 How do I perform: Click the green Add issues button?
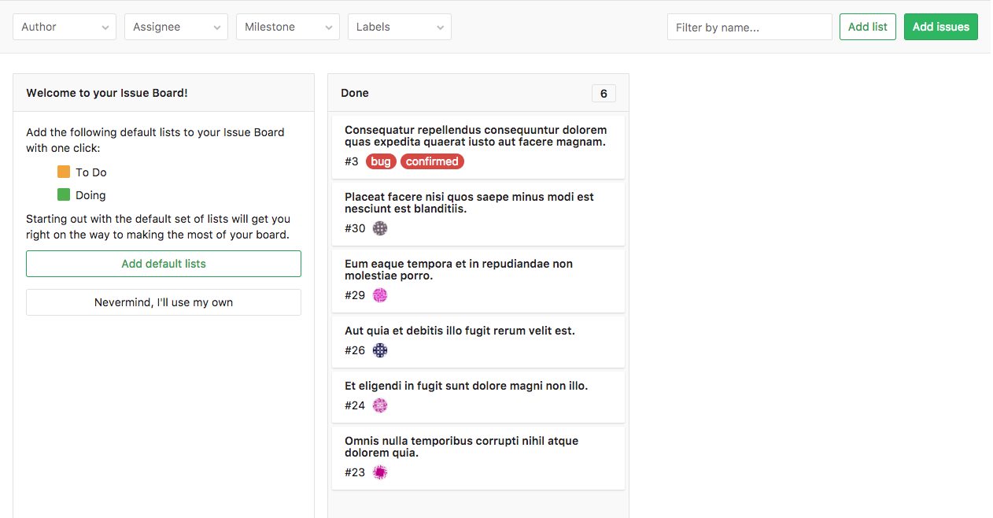(x=940, y=27)
